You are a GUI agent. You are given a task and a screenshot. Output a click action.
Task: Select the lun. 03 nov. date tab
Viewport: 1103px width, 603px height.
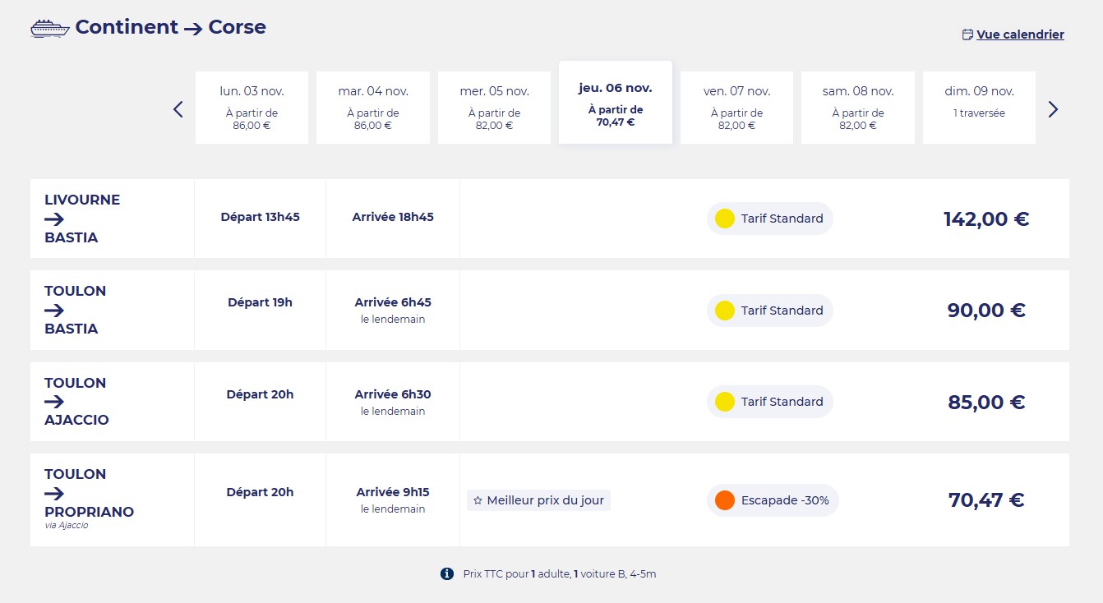(252, 108)
